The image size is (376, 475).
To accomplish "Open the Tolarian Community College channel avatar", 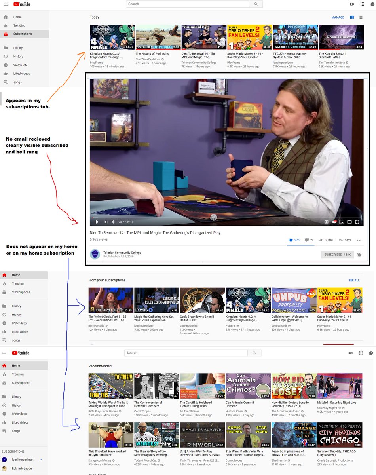I will coord(95,254).
